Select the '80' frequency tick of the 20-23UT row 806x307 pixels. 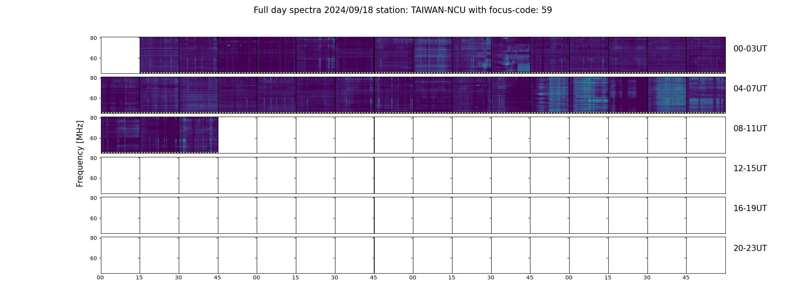point(93,238)
